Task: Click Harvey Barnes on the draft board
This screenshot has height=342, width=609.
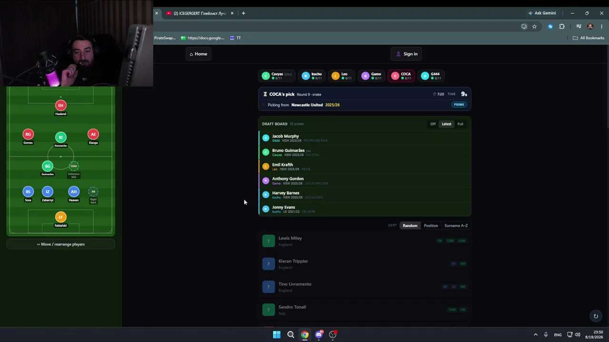Action: tap(364, 195)
